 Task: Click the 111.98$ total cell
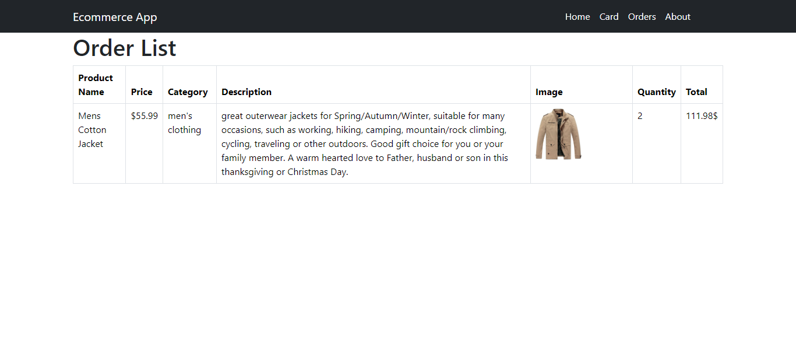tap(702, 143)
